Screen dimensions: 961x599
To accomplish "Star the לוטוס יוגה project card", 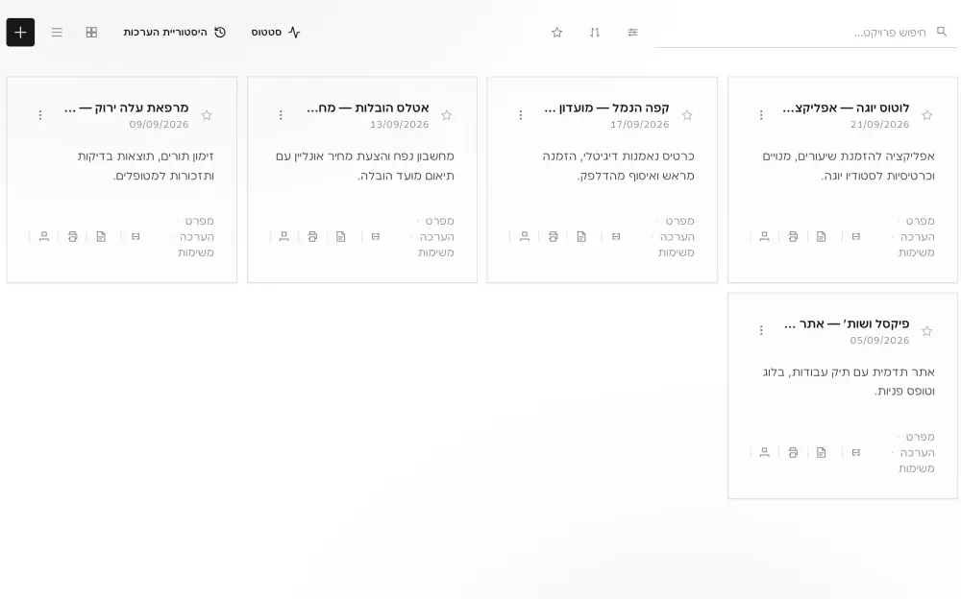I will coord(926,115).
